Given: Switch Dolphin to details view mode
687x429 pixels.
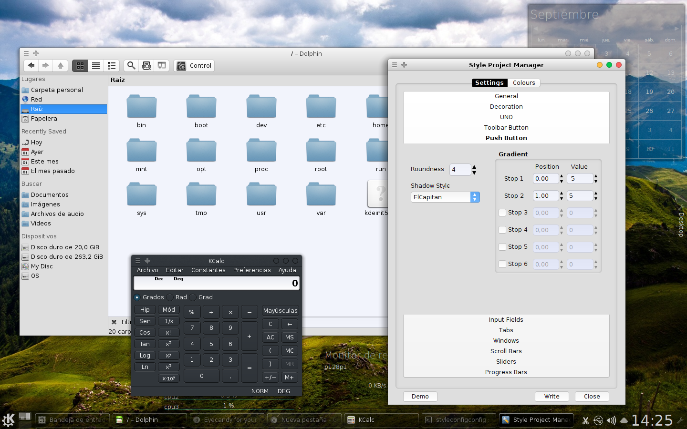Looking at the screenshot, I should [x=112, y=66].
